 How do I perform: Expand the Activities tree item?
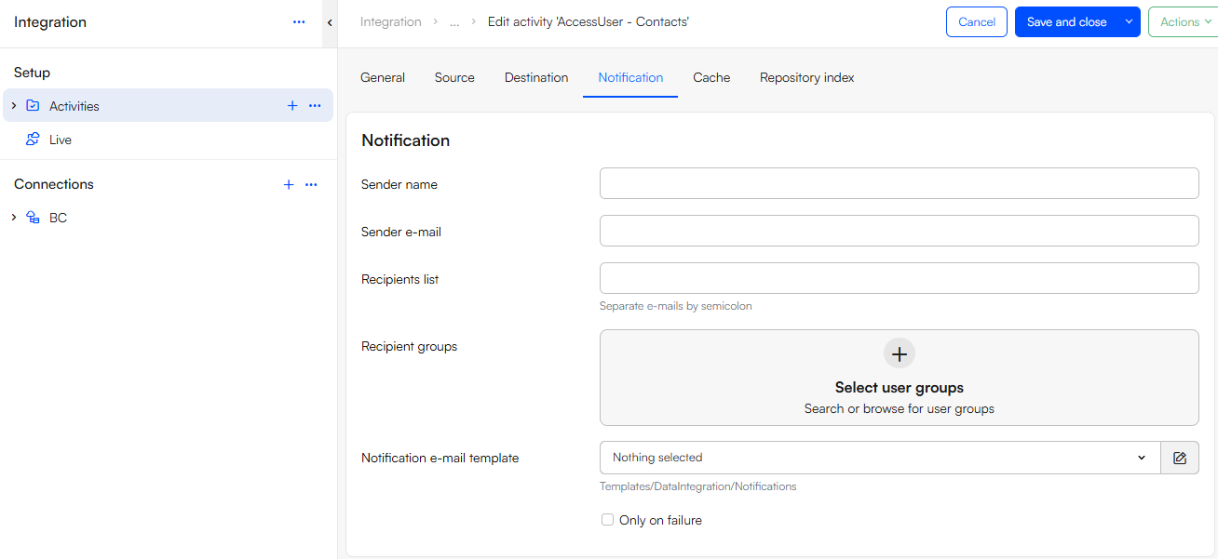click(12, 105)
